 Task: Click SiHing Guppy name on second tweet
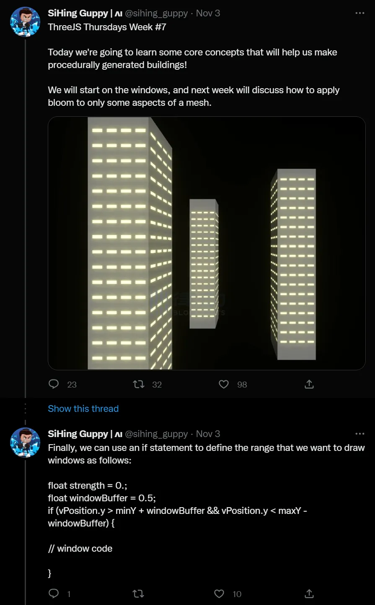point(78,434)
